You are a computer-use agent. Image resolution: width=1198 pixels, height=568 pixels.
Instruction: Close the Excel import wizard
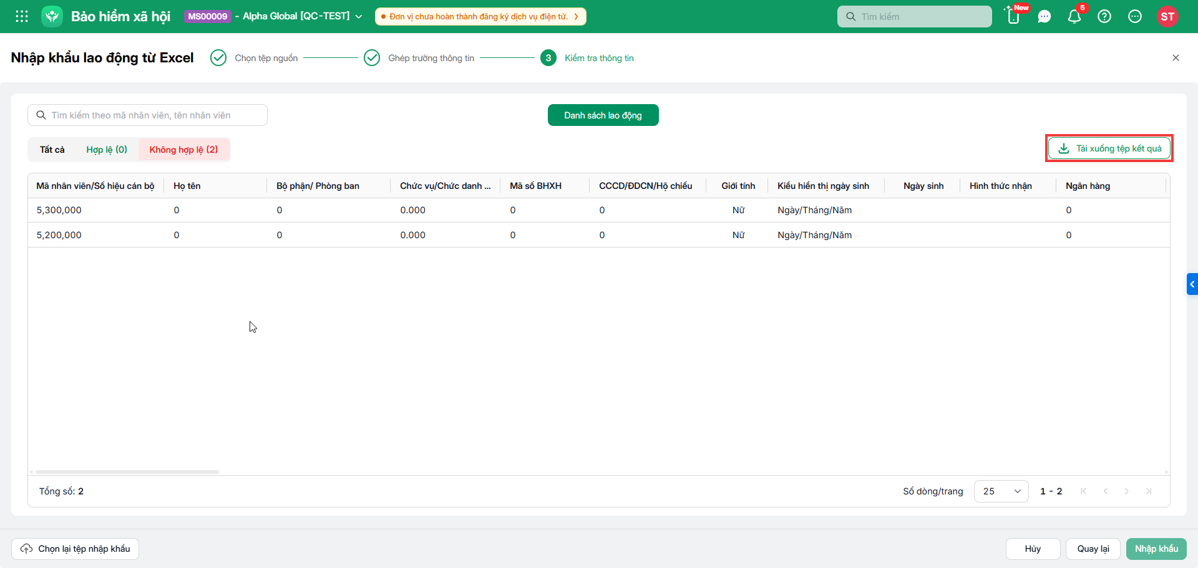1176,58
